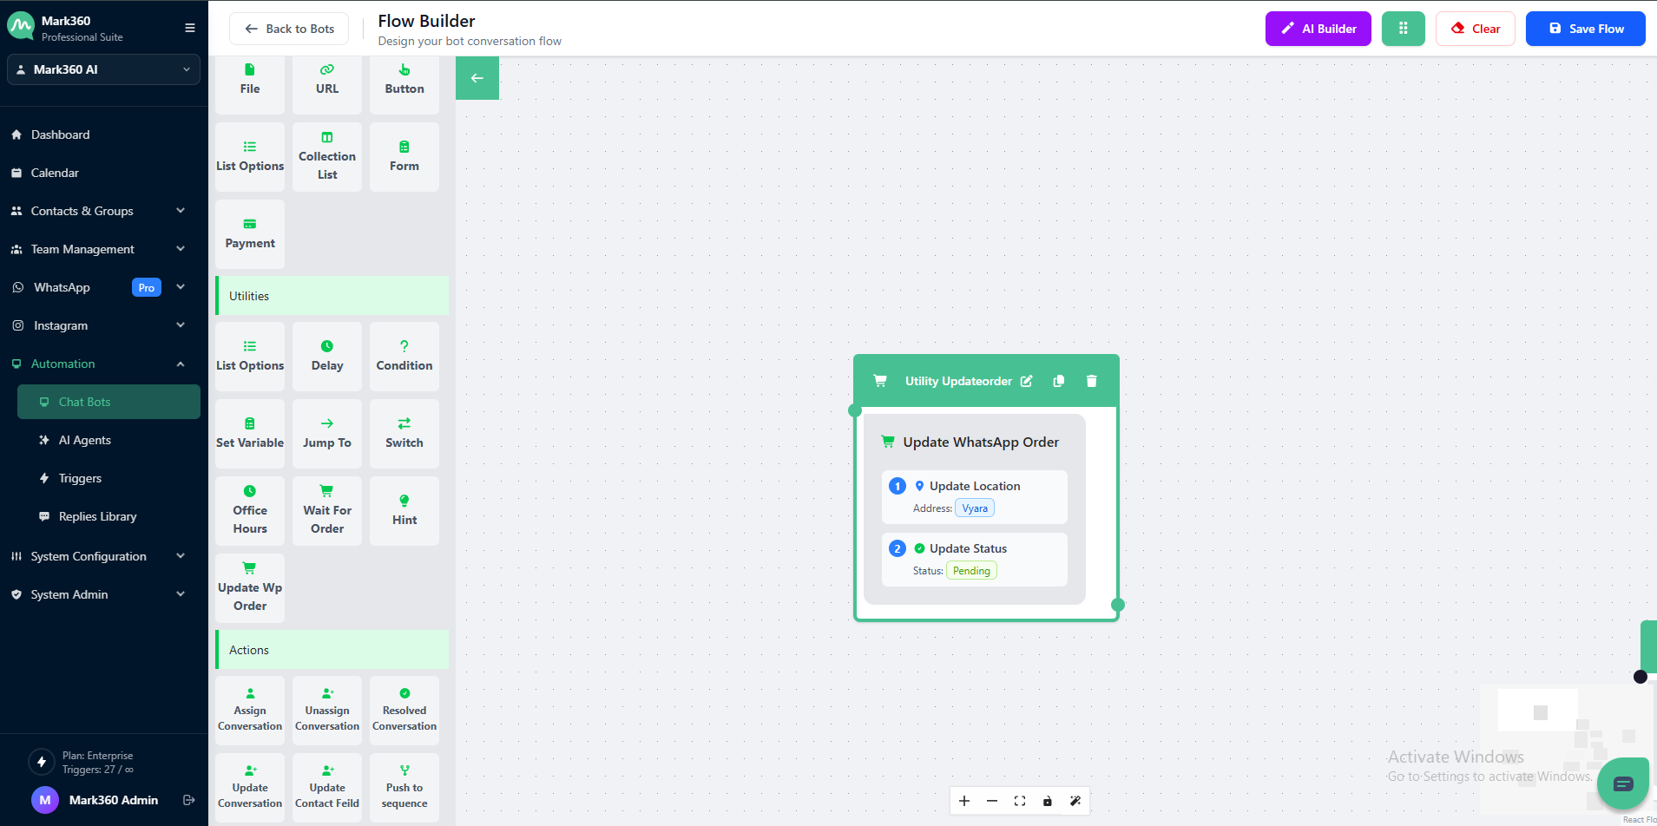
Task: Zoom in on the flow canvas
Action: click(964, 801)
